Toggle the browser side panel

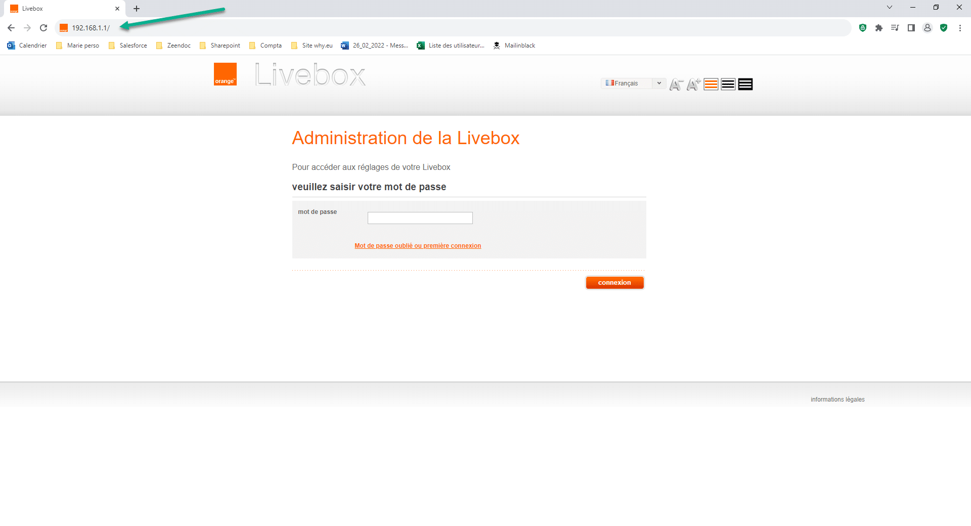[x=911, y=28]
